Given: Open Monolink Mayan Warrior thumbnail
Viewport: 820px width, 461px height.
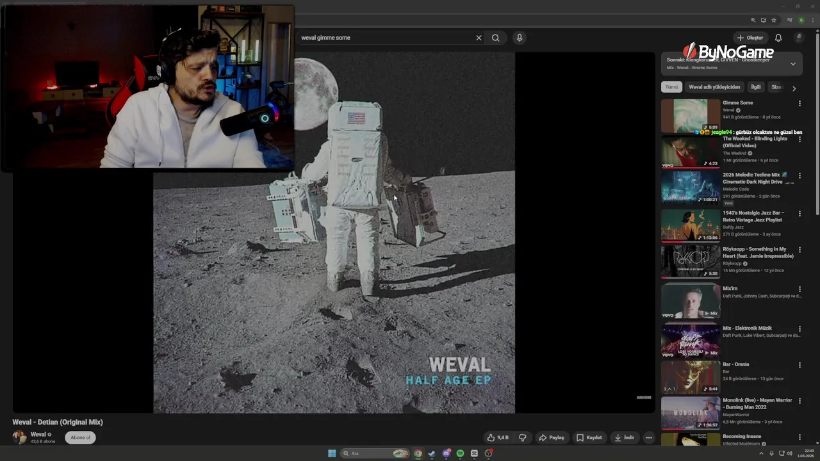Looking at the screenshot, I should point(691,412).
